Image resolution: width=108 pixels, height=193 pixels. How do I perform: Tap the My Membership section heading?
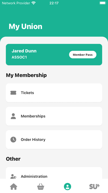26,75
